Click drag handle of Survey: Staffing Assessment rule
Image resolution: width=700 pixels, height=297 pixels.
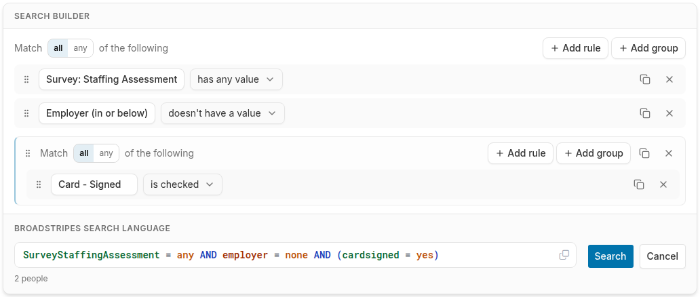coord(26,79)
